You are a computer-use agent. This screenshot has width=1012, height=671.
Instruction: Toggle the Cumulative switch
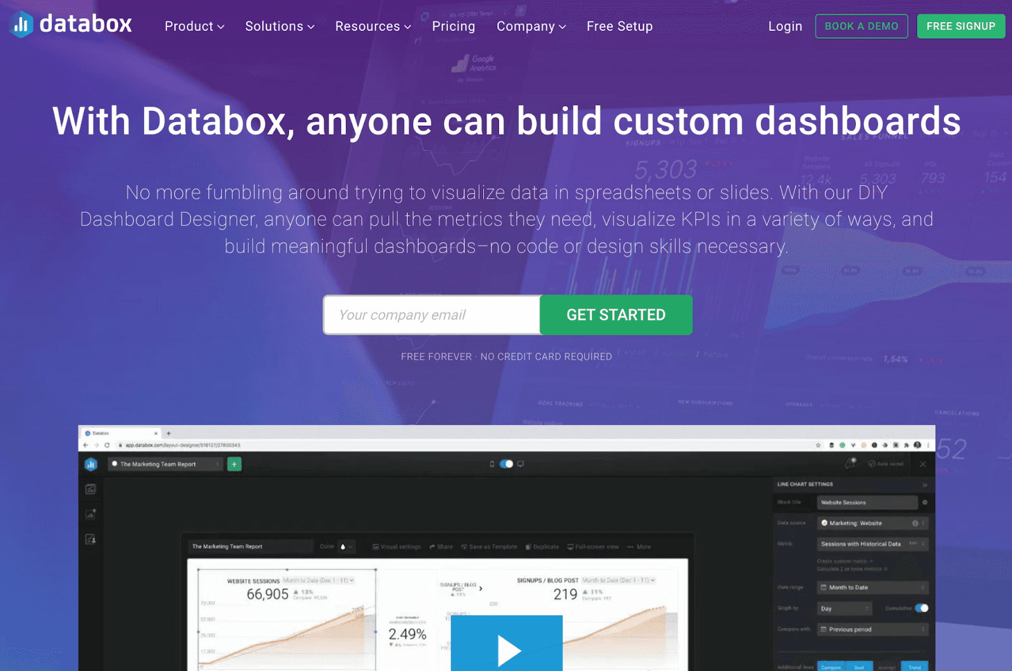point(922,608)
